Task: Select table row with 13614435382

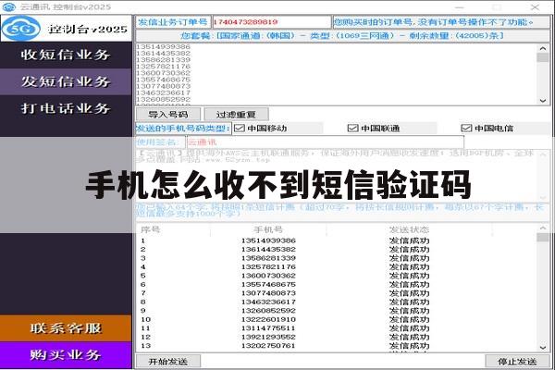Action: pyautogui.click(x=337, y=249)
